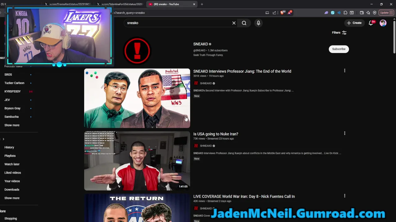Open the sidebar search panel icon

pyautogui.click(x=352, y=13)
